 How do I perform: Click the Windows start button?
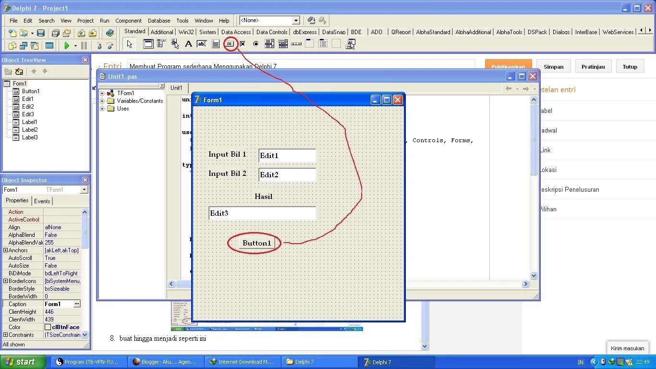coord(23,362)
